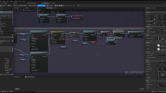Viewport: 166px width, 93px height.
Task: Open the Anim Class dropdown
Action: tap(160, 30)
